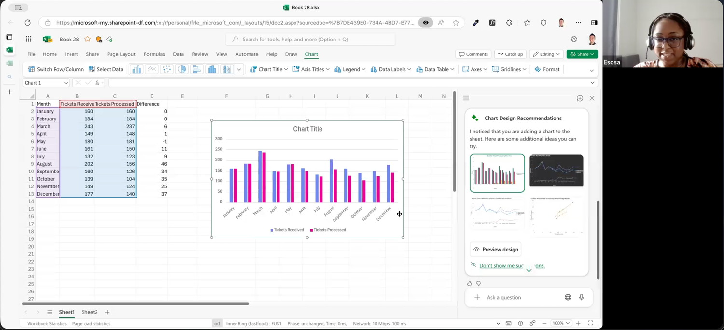Expand the Legend options dropdown

(x=350, y=69)
